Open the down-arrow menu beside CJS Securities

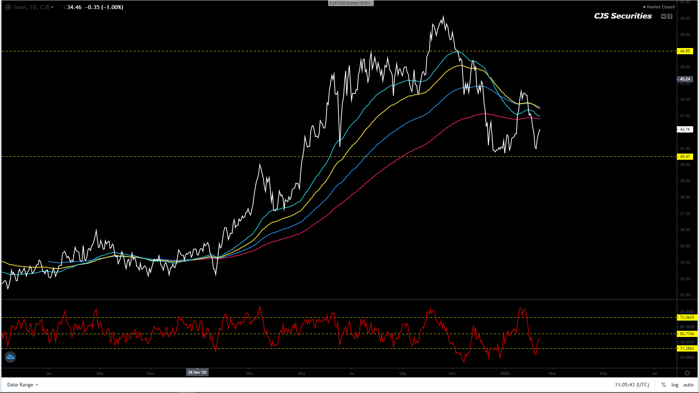[x=664, y=16]
